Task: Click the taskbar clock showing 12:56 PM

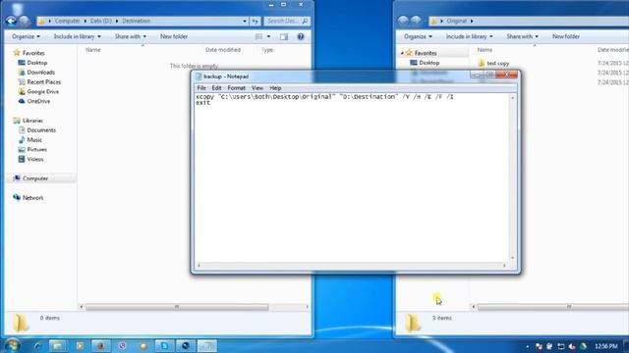Action: 605,346
